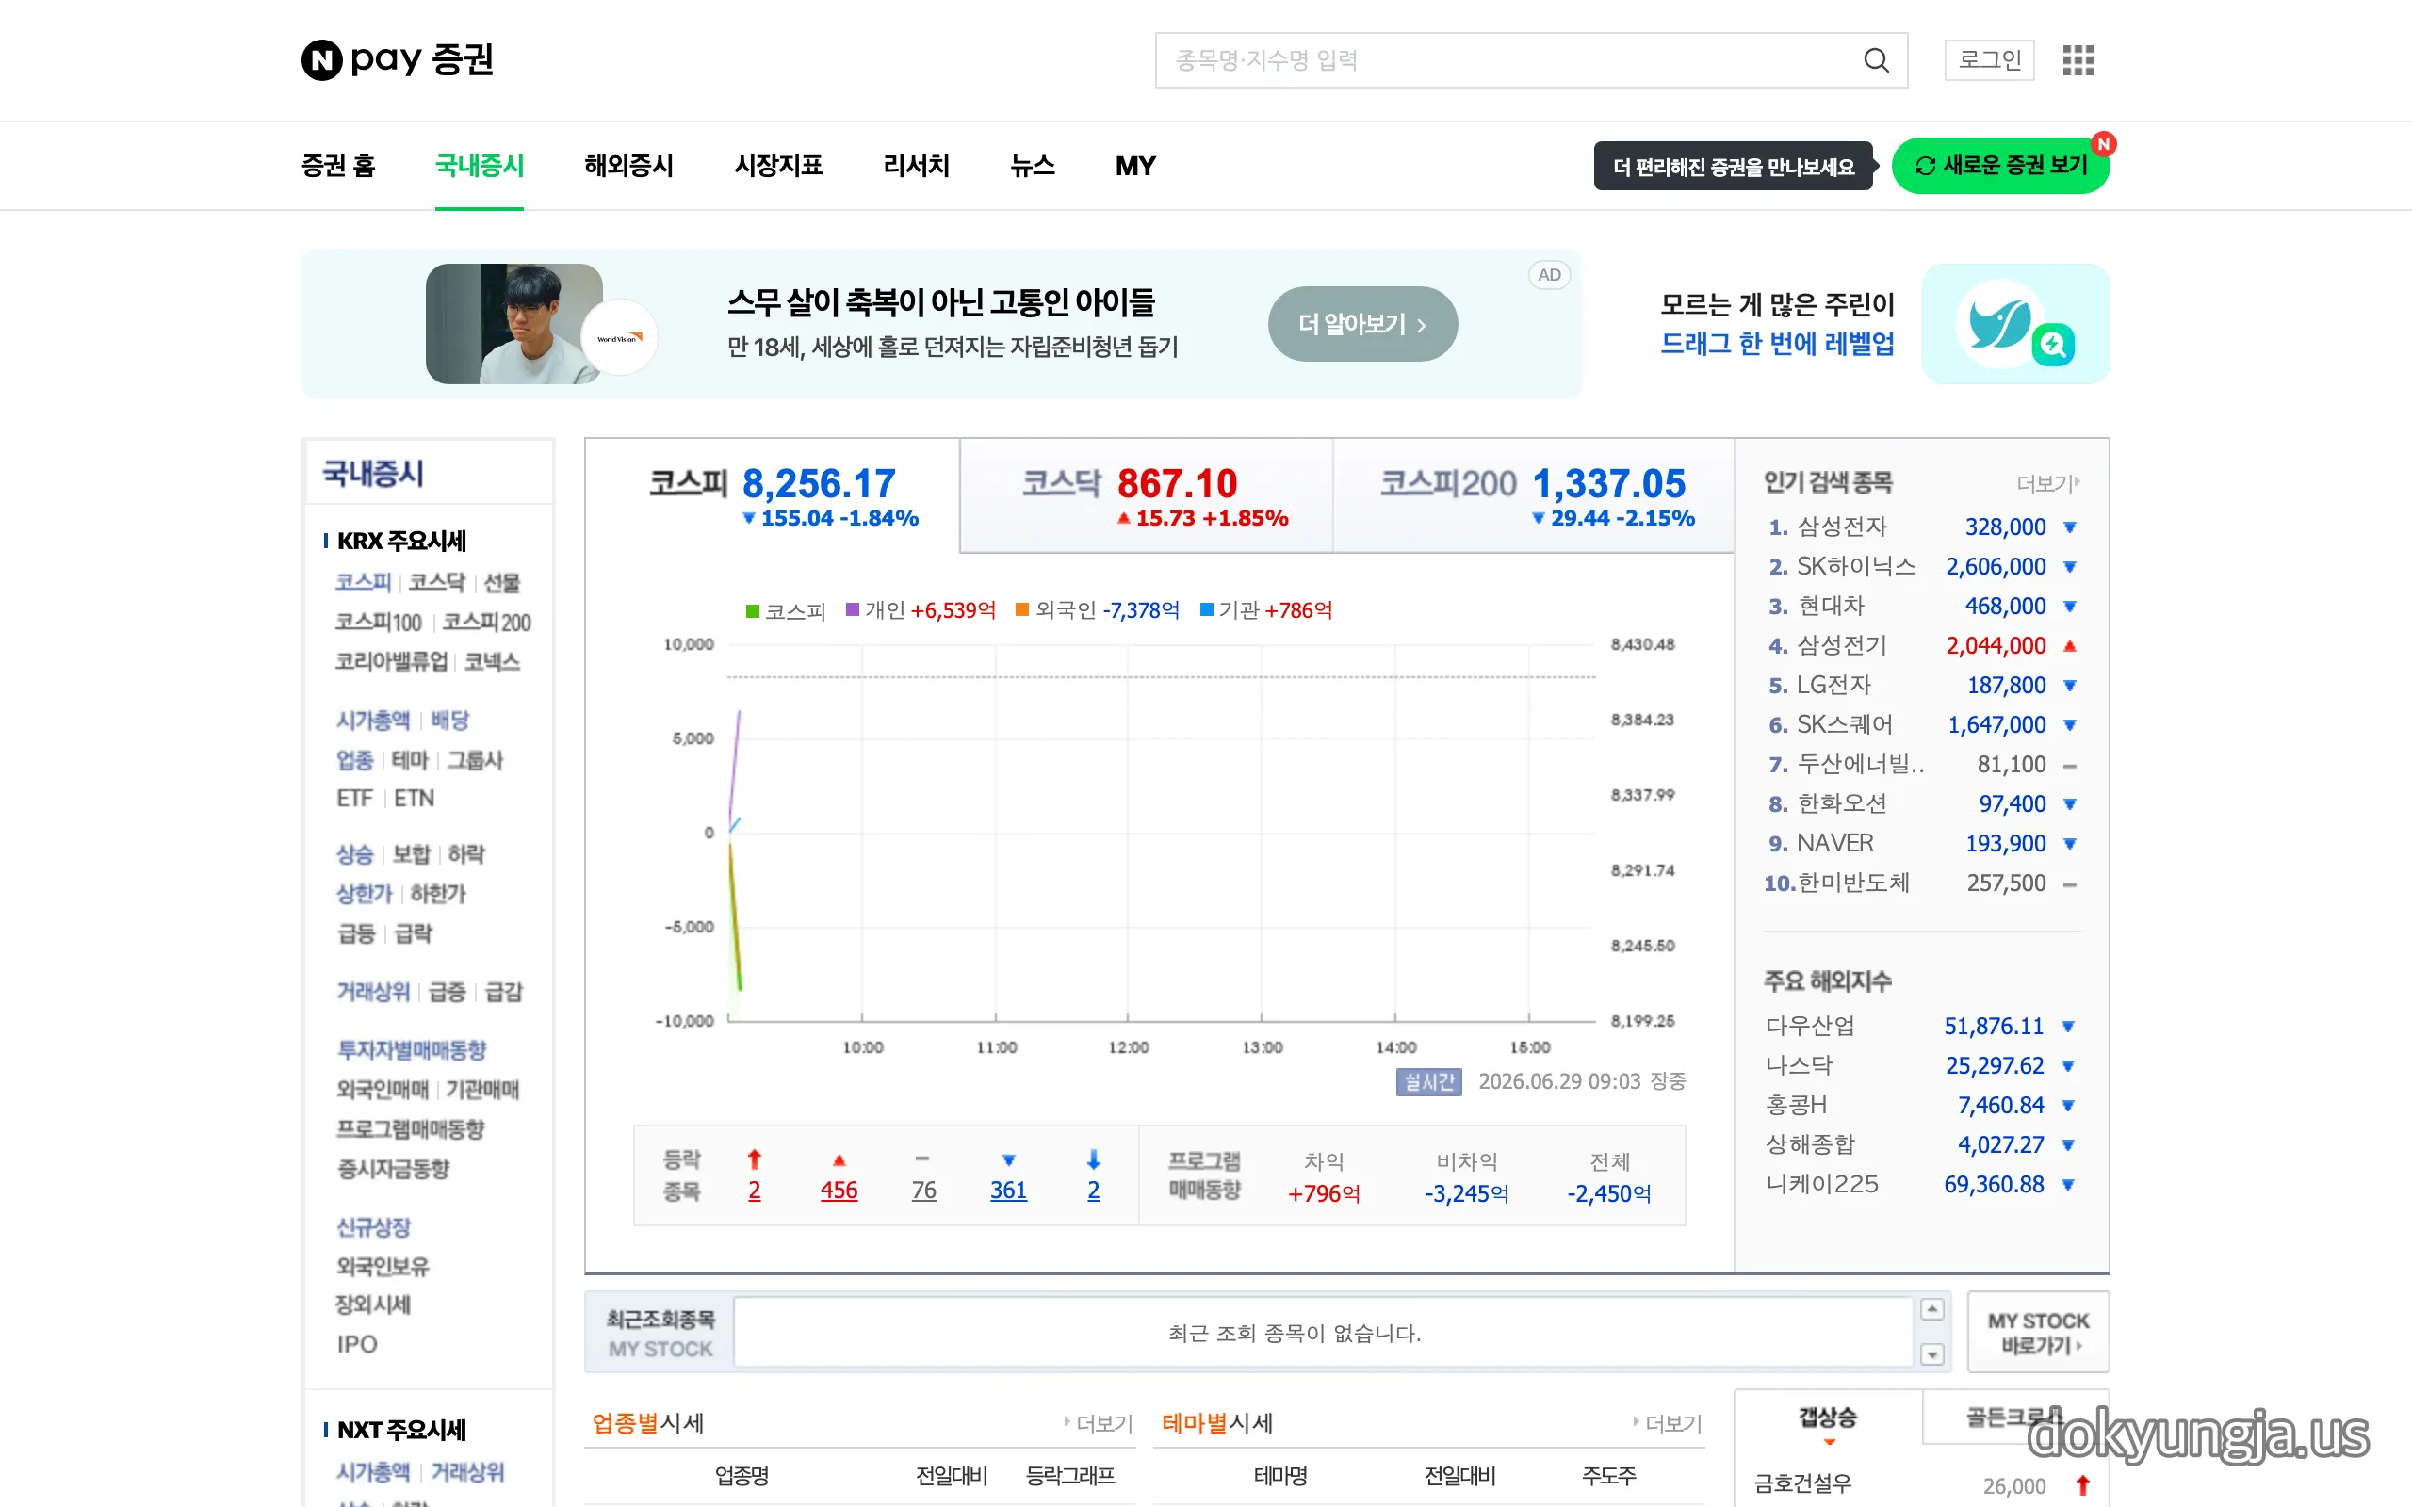Click 새로운 증권 보기 button
This screenshot has height=1507, width=2412.
click(x=2000, y=166)
